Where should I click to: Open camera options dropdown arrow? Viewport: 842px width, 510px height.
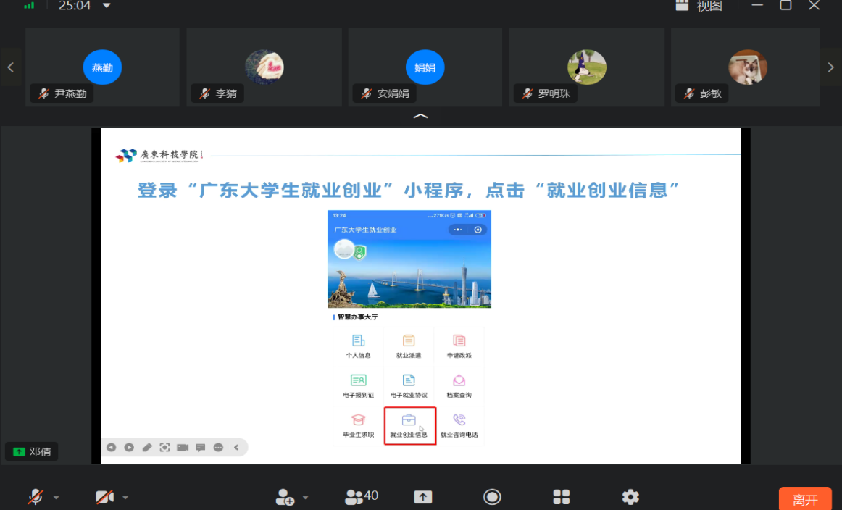coord(126,498)
